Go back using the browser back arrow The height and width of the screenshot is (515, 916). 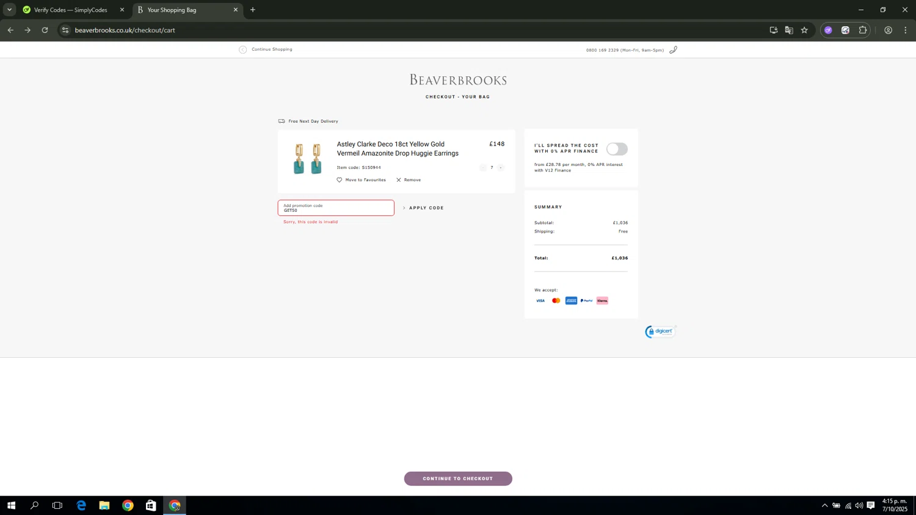[10, 30]
